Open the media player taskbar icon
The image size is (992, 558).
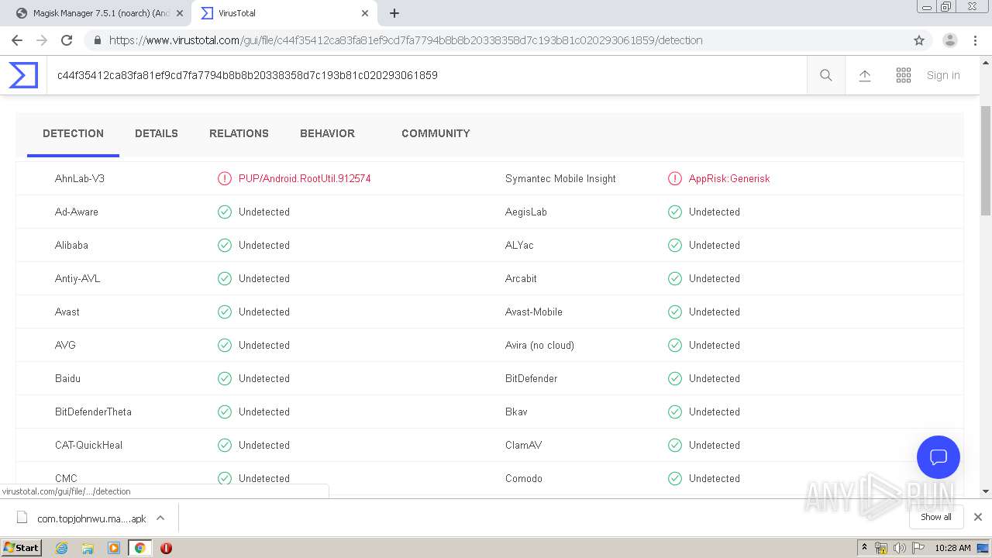coord(114,548)
